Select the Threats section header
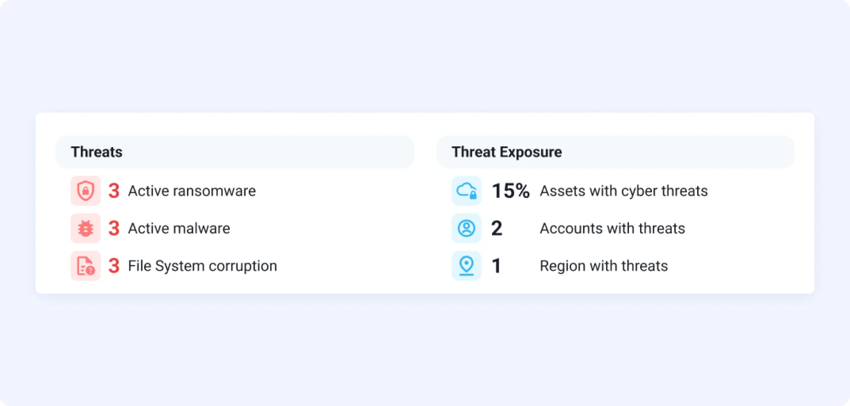This screenshot has width=850, height=406. pos(235,152)
